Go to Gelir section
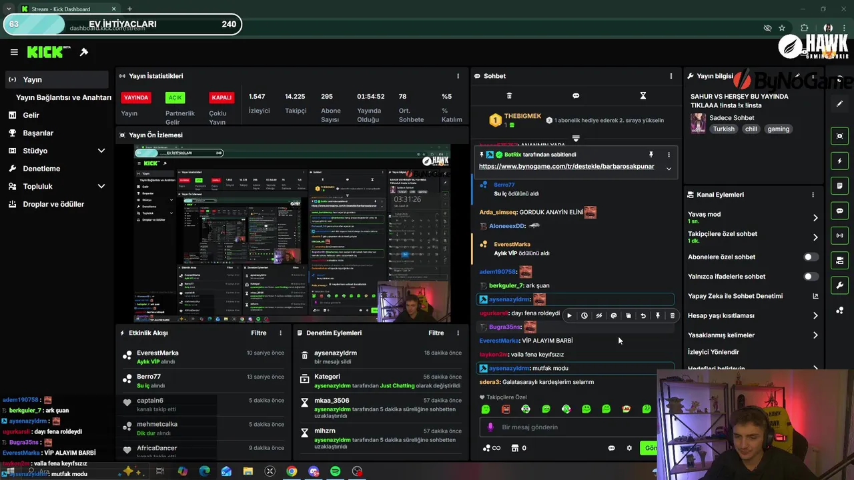The image size is (854, 480). (31, 115)
